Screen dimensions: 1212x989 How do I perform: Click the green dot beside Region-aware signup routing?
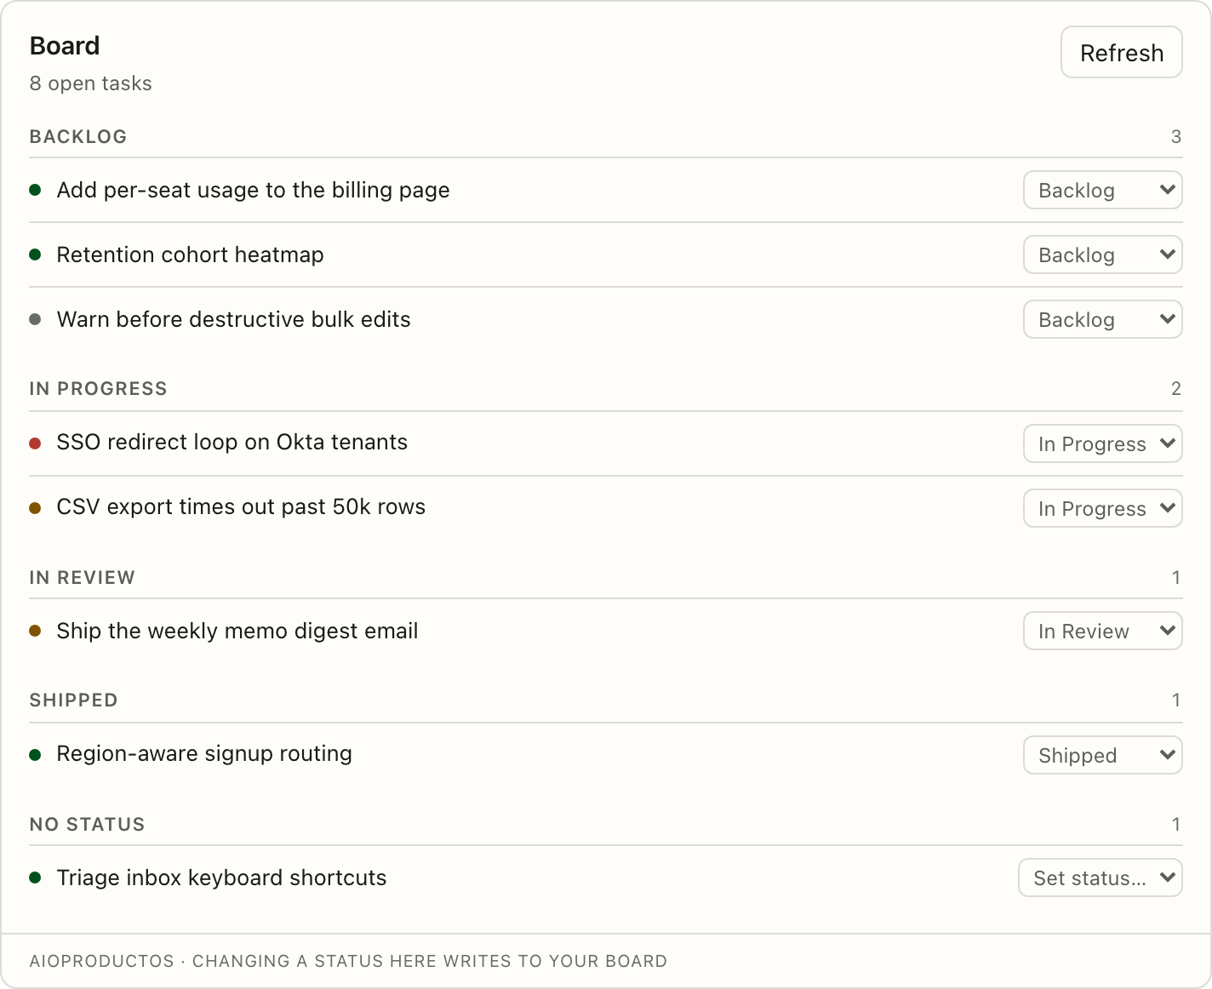pyautogui.click(x=35, y=755)
